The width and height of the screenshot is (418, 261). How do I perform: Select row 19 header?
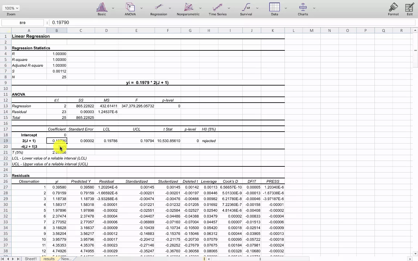pyautogui.click(x=5, y=141)
